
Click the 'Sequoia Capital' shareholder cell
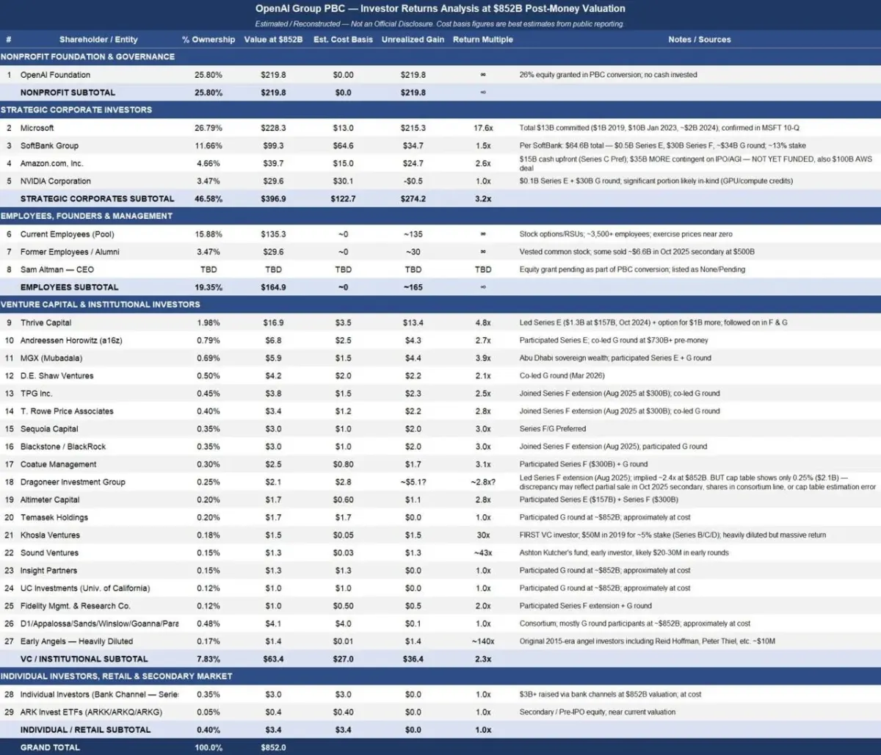click(x=49, y=429)
